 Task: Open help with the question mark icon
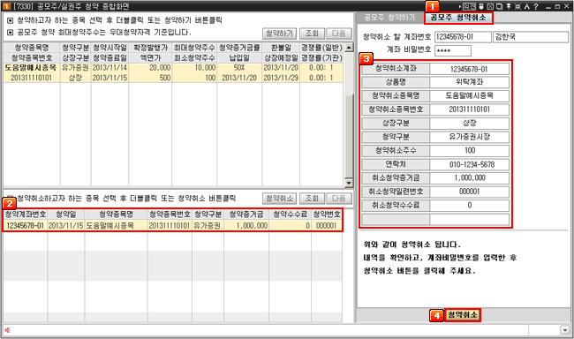(x=536, y=6)
